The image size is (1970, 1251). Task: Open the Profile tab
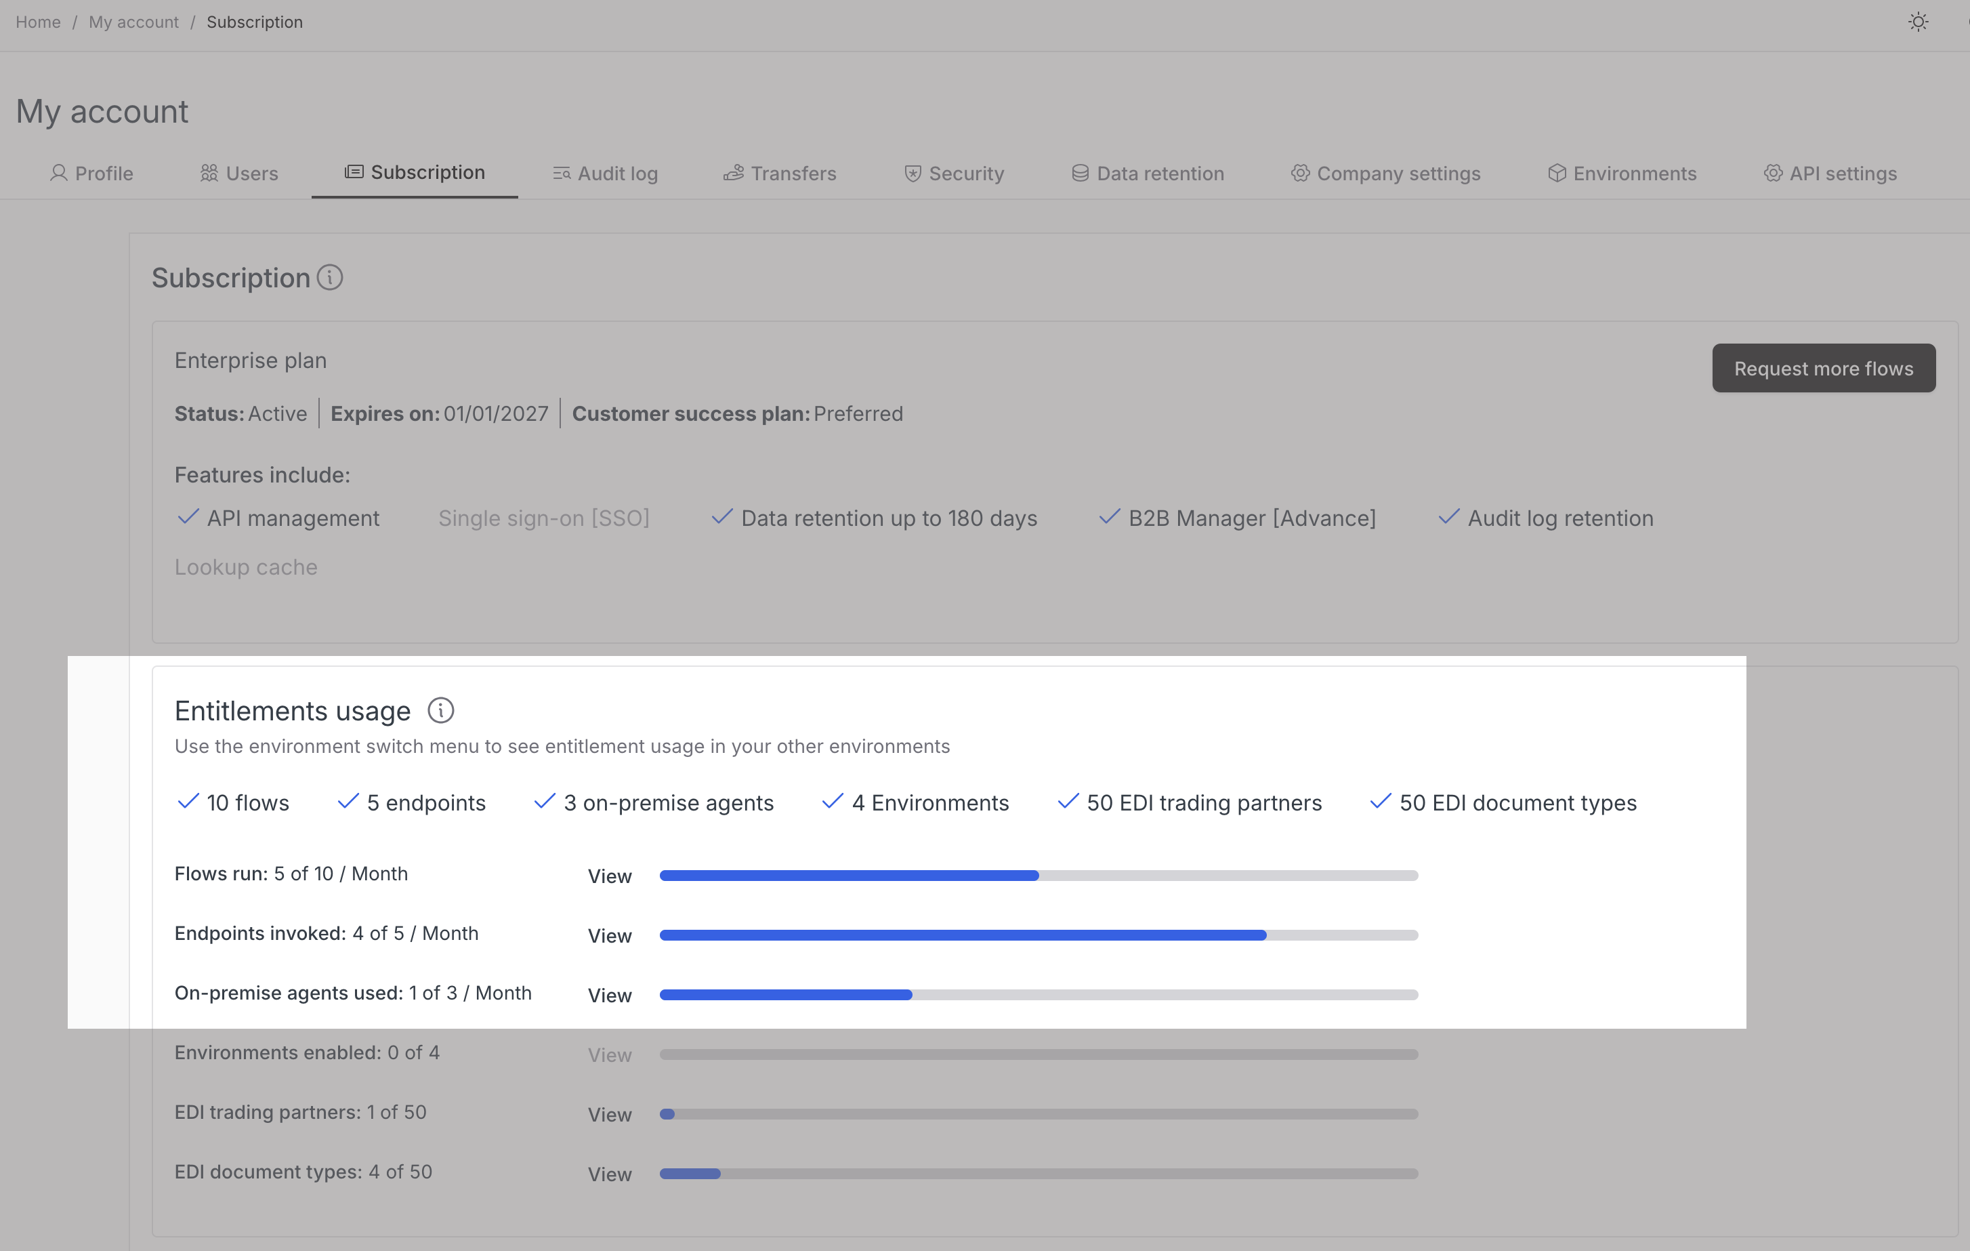point(91,173)
